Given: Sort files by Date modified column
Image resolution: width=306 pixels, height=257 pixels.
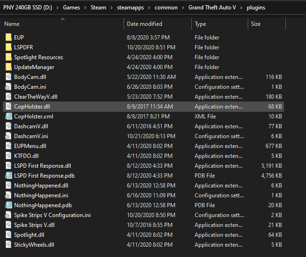Looking at the screenshot, I should click(144, 24).
